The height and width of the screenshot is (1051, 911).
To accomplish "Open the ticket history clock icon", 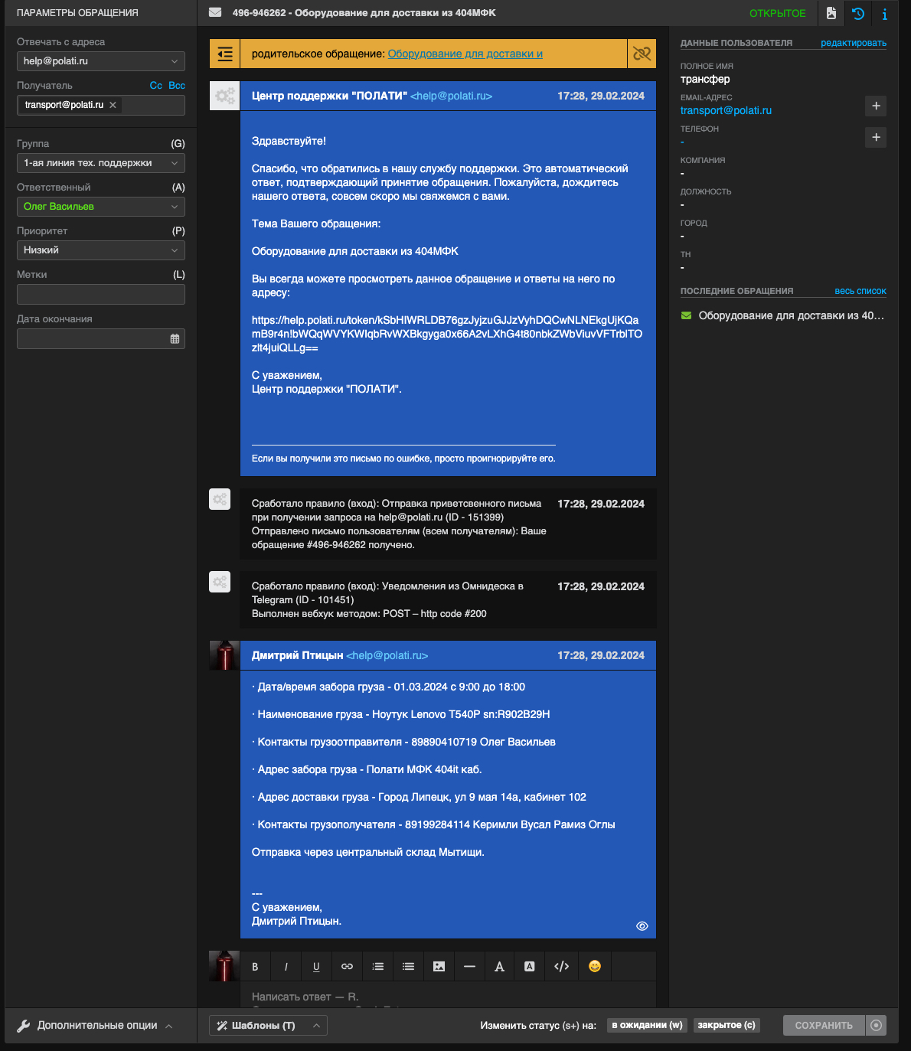I will (x=858, y=13).
